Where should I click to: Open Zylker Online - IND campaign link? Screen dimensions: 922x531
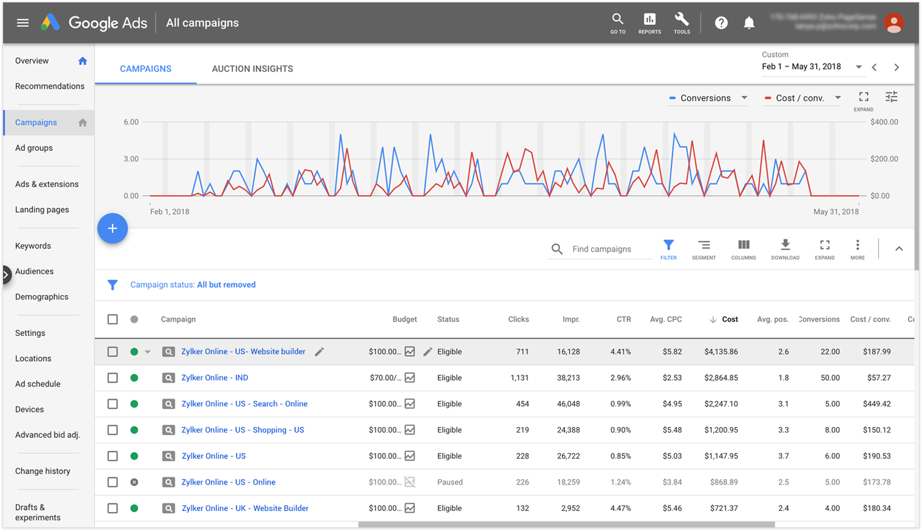(215, 378)
